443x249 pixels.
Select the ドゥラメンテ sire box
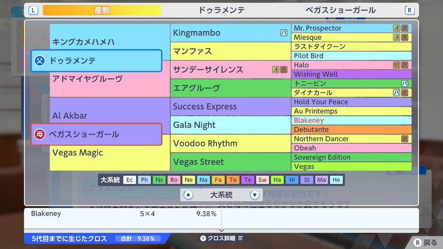(x=96, y=61)
